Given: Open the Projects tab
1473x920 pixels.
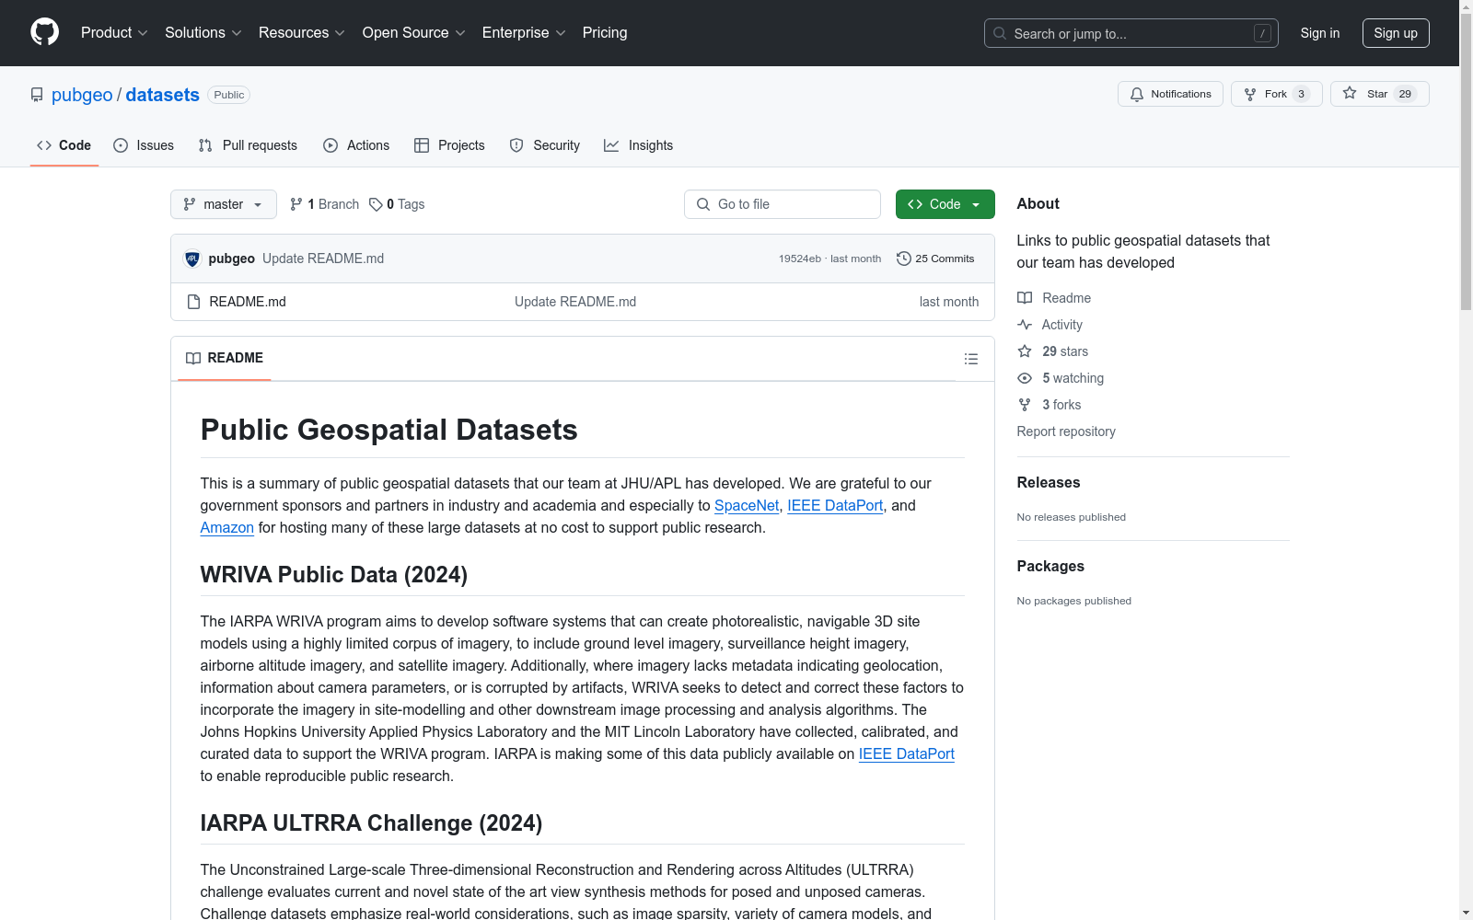Looking at the screenshot, I should click(x=449, y=145).
